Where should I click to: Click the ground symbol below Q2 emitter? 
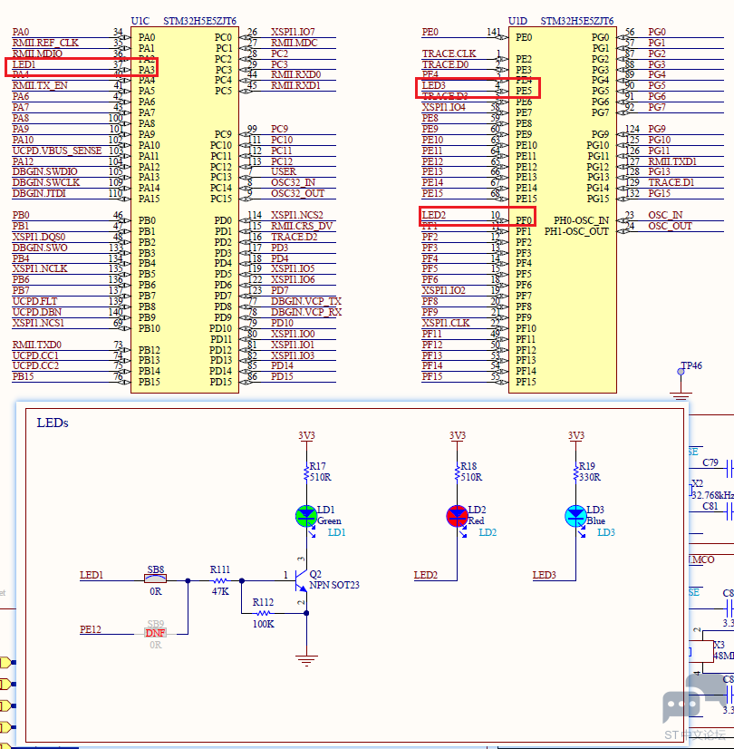click(306, 661)
